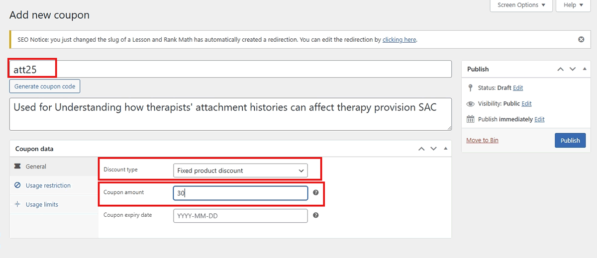Collapse the Coupon data panel using the triangle toggle

(x=445, y=149)
